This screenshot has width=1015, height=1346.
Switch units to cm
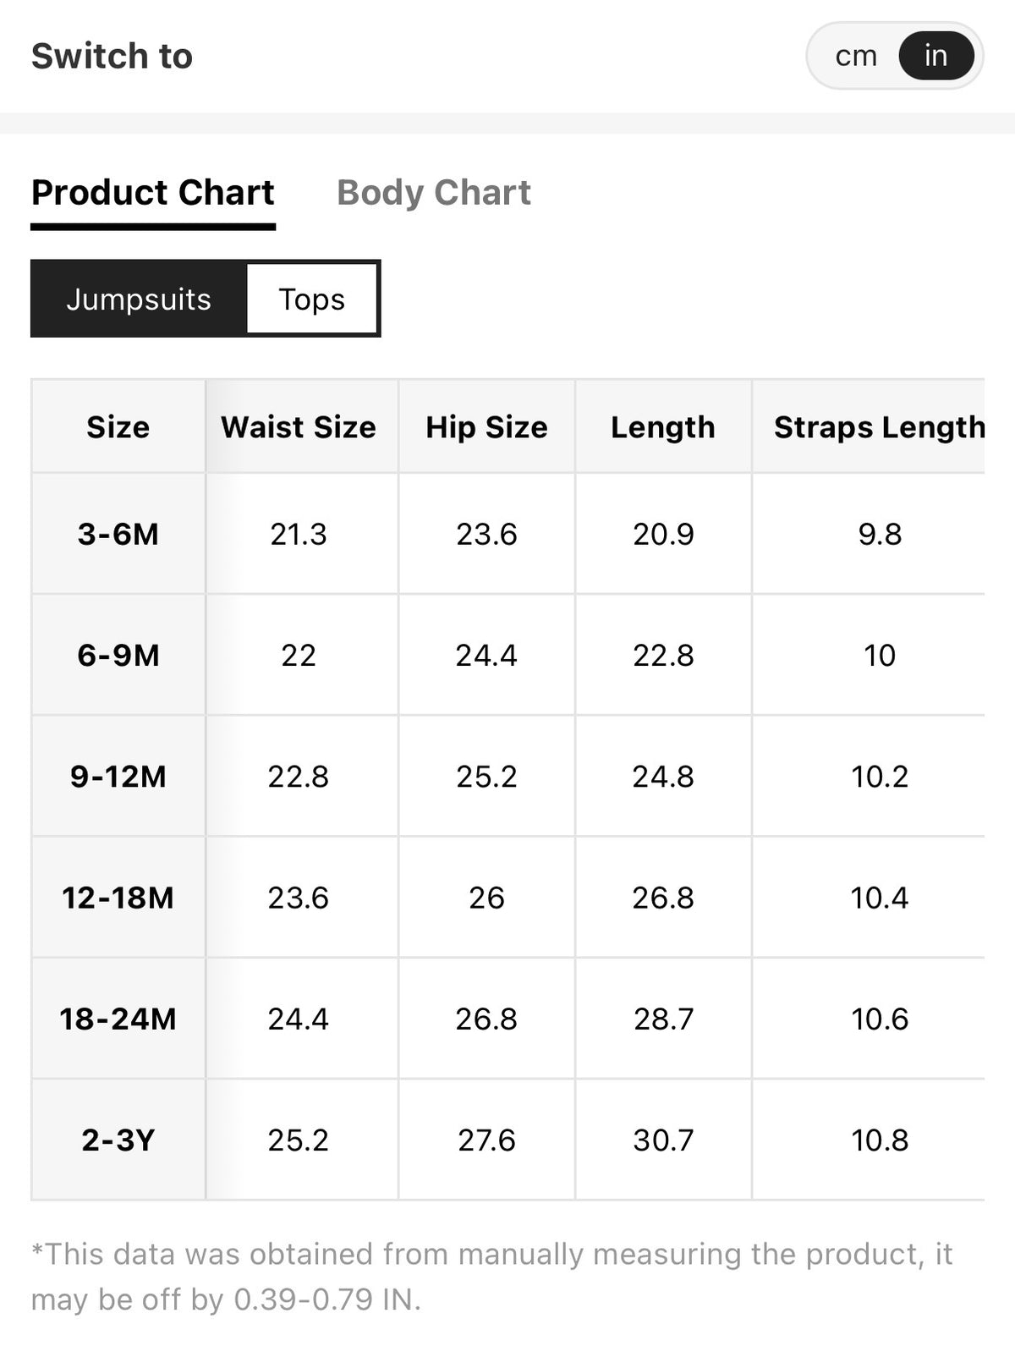[856, 56]
